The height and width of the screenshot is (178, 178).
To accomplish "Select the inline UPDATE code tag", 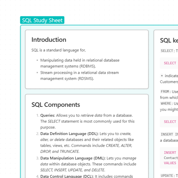I will tap(167, 176).
